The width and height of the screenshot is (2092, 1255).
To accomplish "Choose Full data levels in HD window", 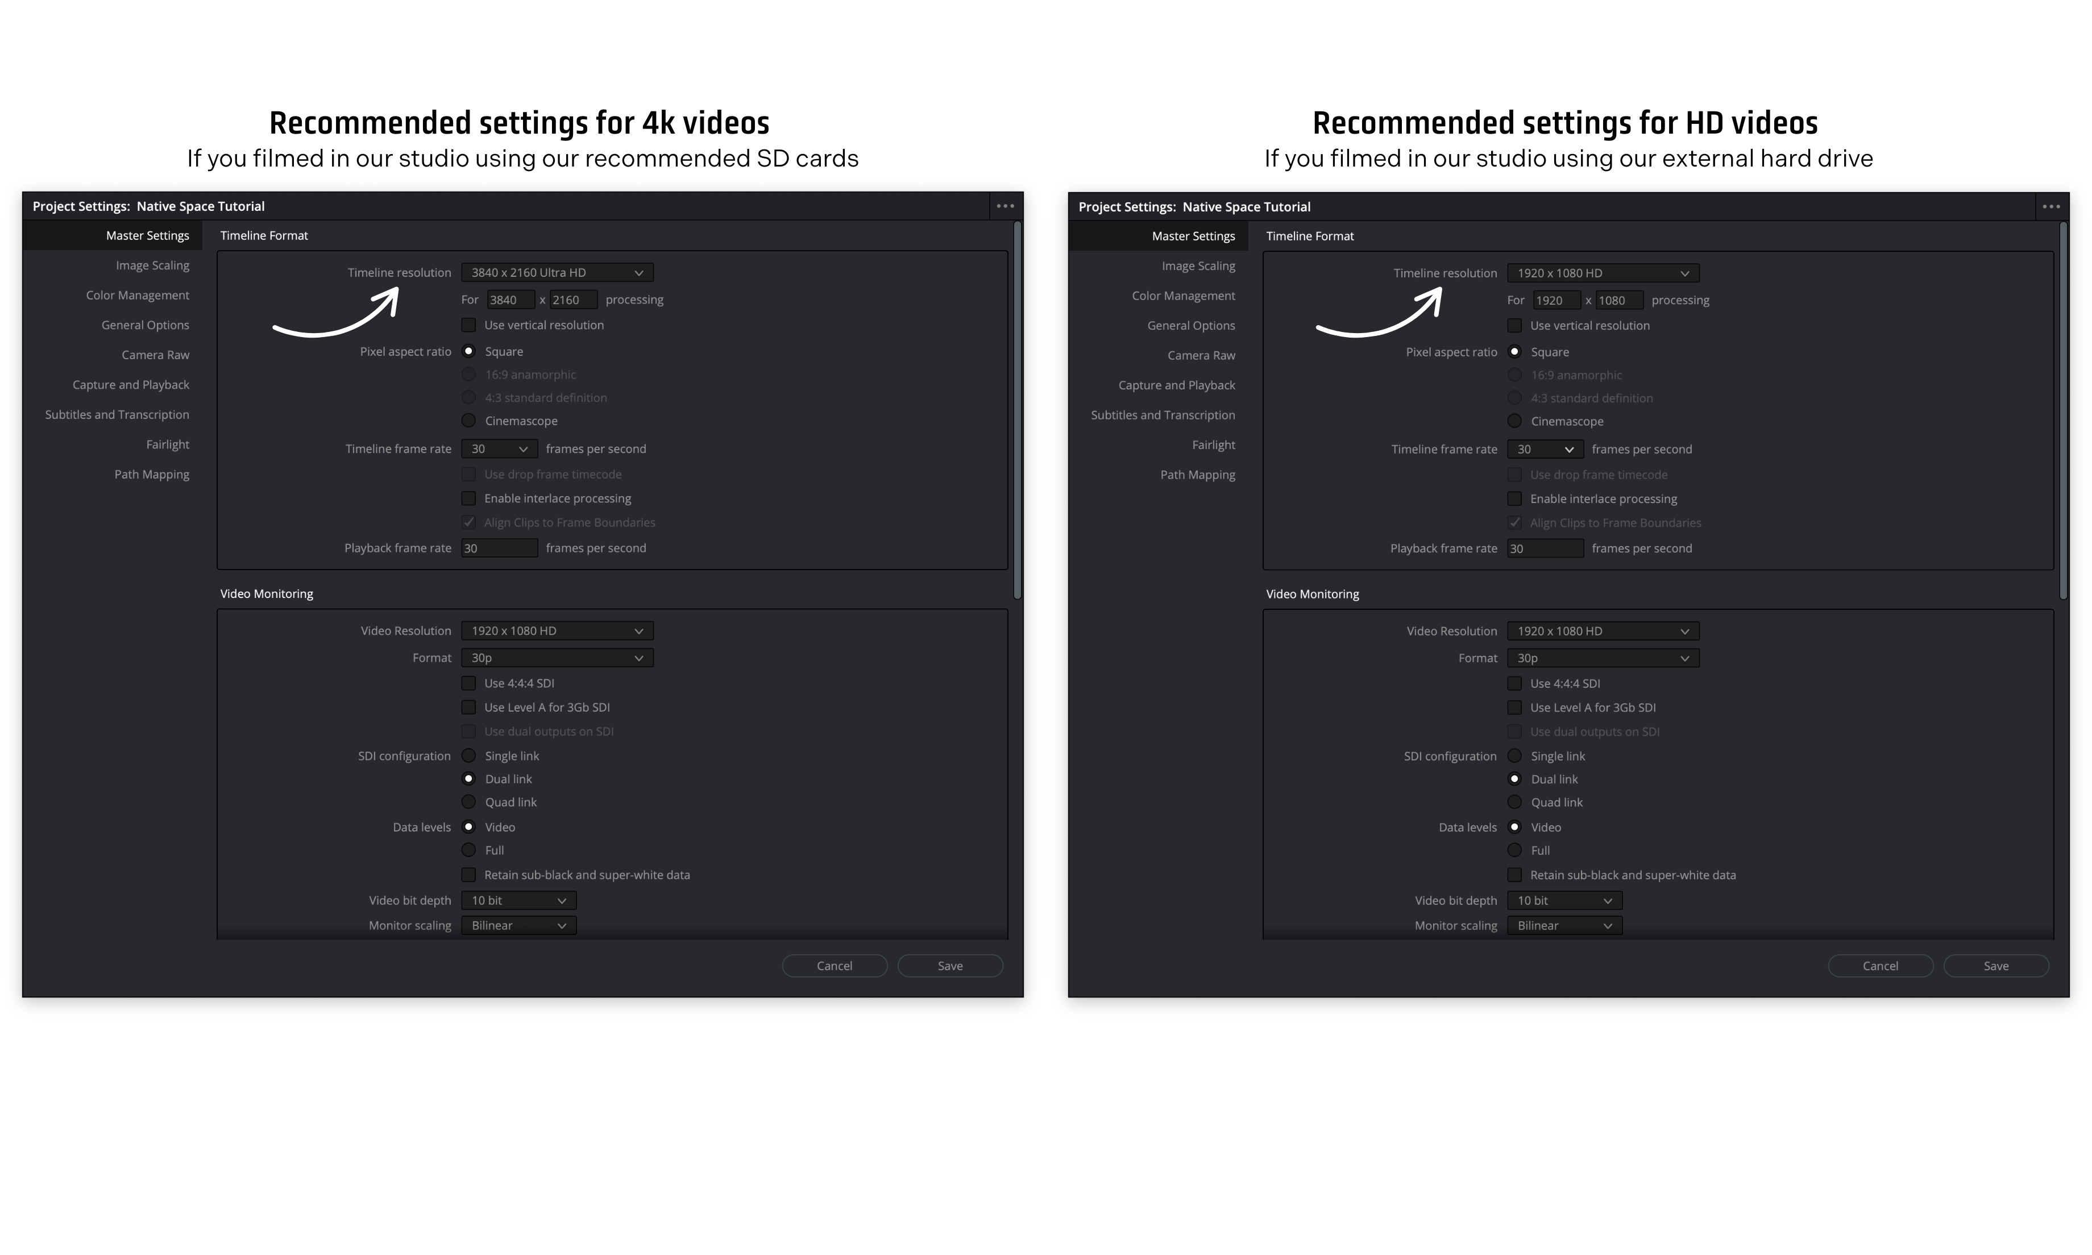I will coord(1514,851).
